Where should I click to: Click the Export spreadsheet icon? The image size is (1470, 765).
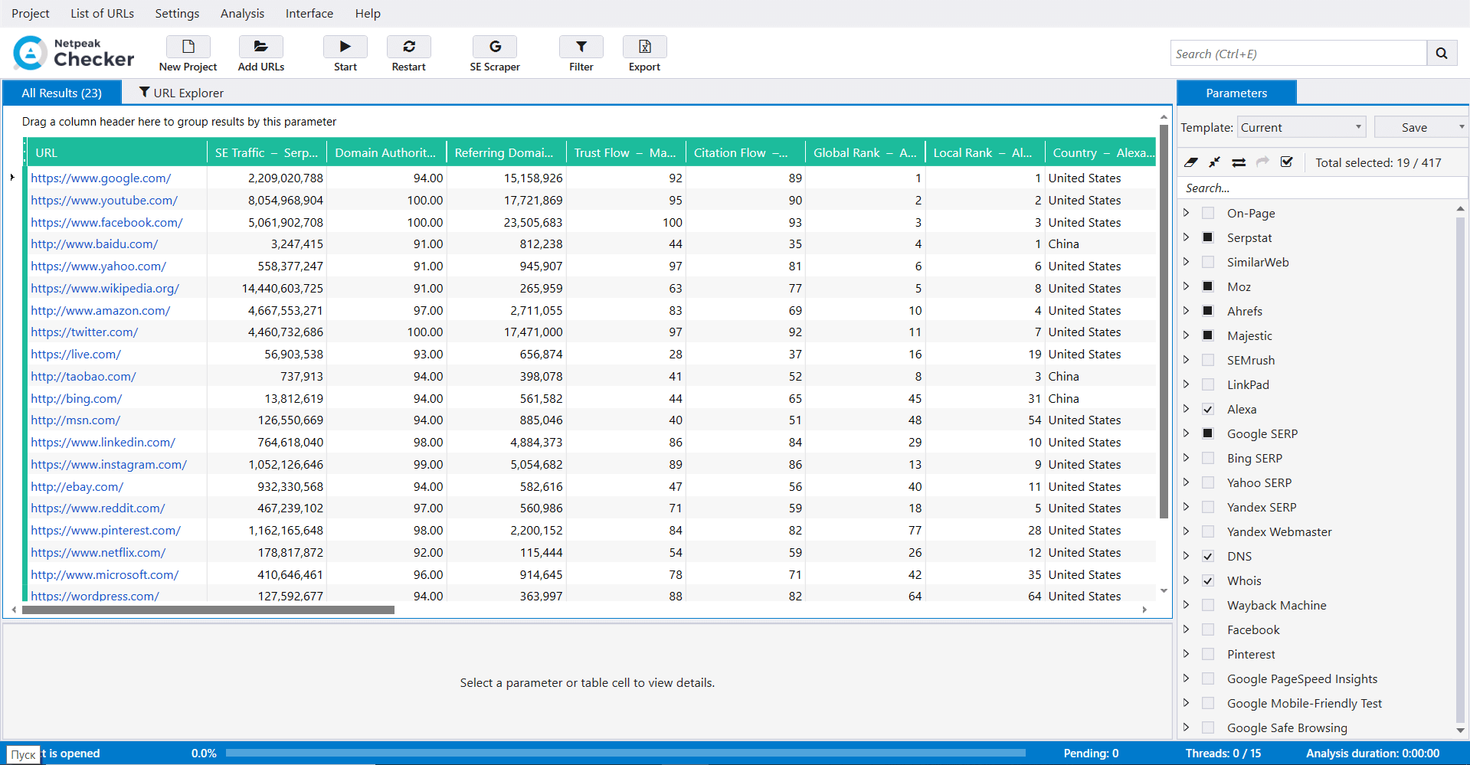(x=645, y=47)
